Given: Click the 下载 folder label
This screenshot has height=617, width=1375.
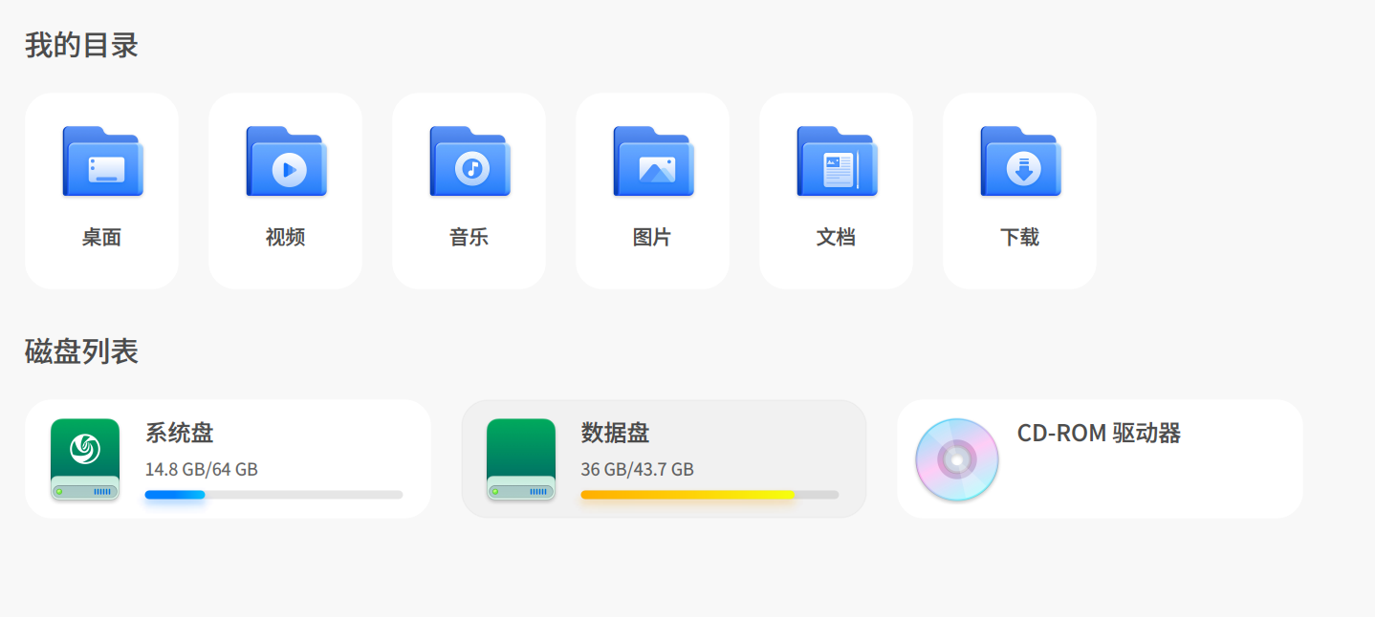Looking at the screenshot, I should coord(1019,237).
